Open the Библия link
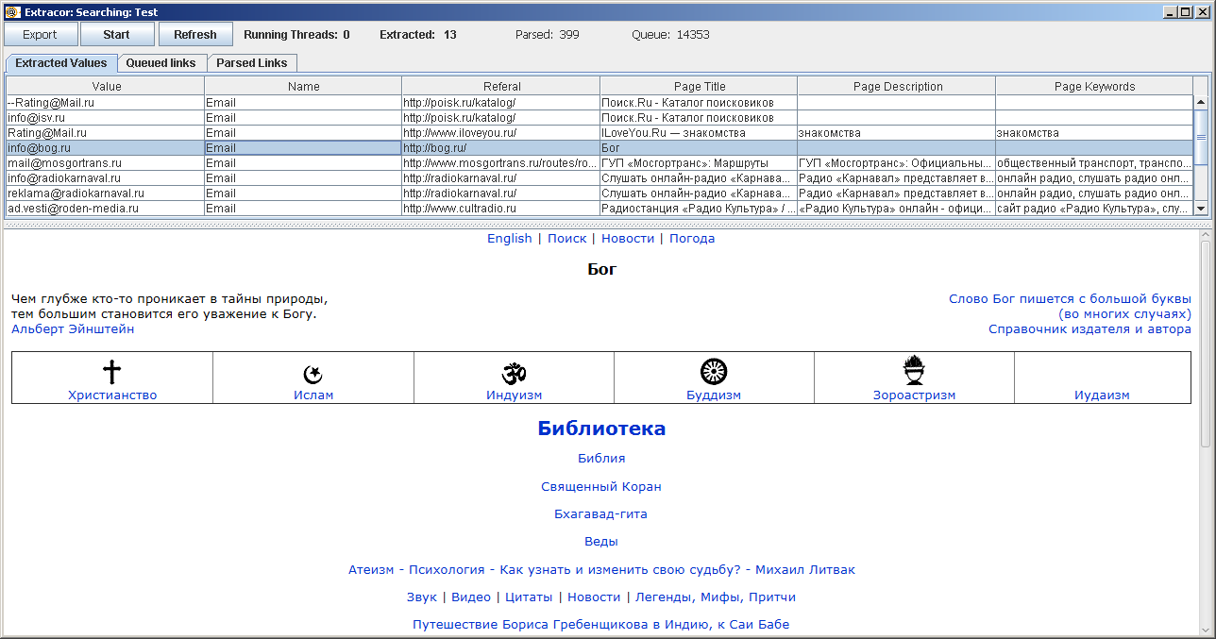 point(601,458)
